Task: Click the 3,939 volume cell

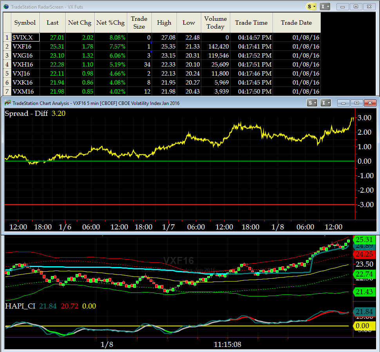Action: (215, 91)
